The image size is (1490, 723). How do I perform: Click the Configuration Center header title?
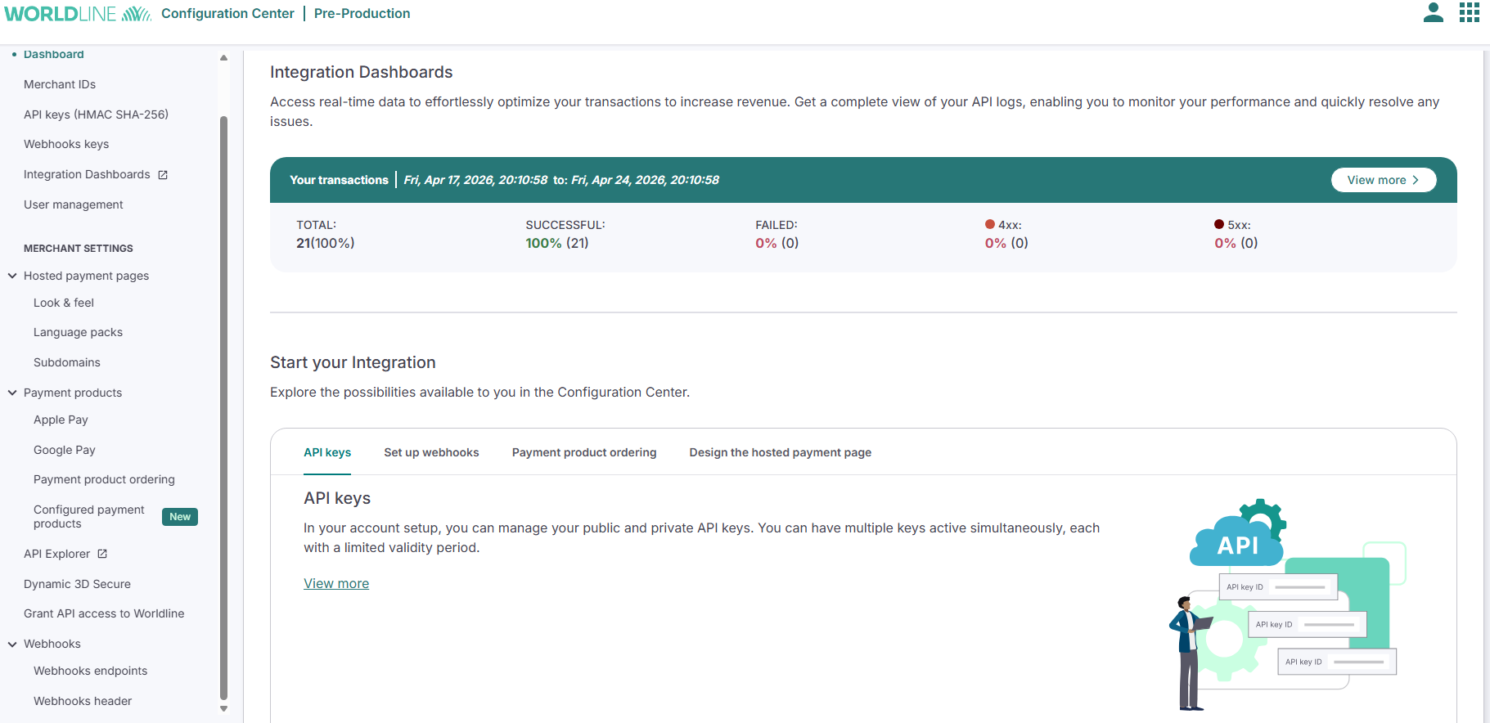(x=227, y=13)
